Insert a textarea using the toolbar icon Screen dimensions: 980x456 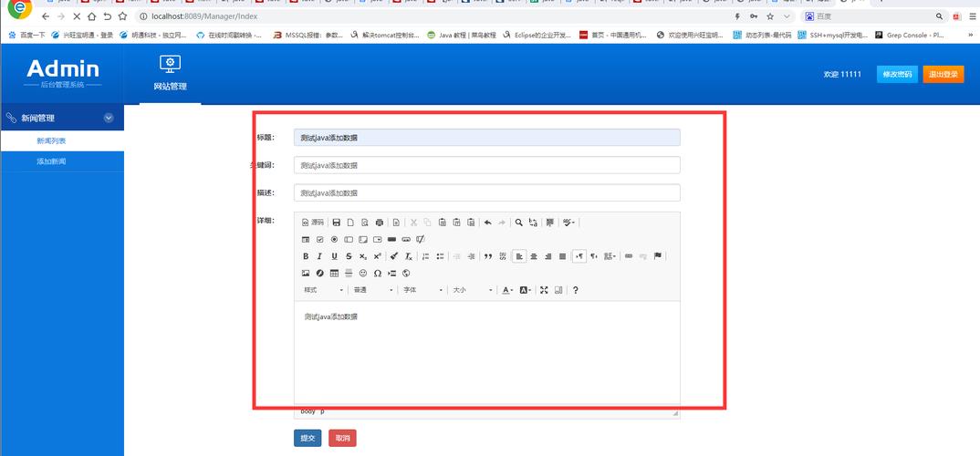(363, 239)
